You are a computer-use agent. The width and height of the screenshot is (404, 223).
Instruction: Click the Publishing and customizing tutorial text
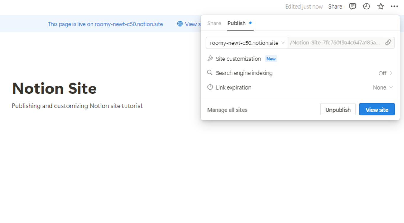click(x=77, y=106)
